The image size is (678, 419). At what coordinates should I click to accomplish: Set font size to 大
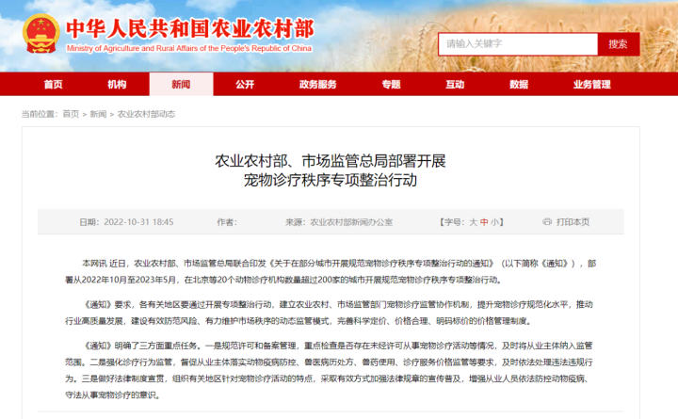473,222
